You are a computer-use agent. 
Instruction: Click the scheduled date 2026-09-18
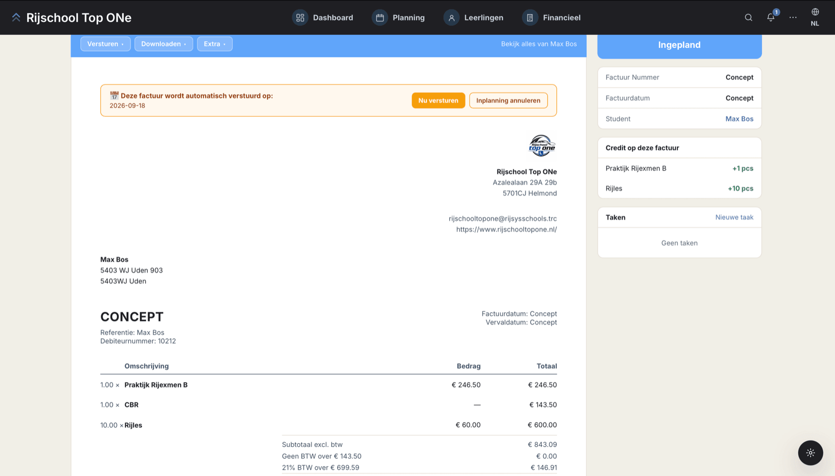click(127, 106)
